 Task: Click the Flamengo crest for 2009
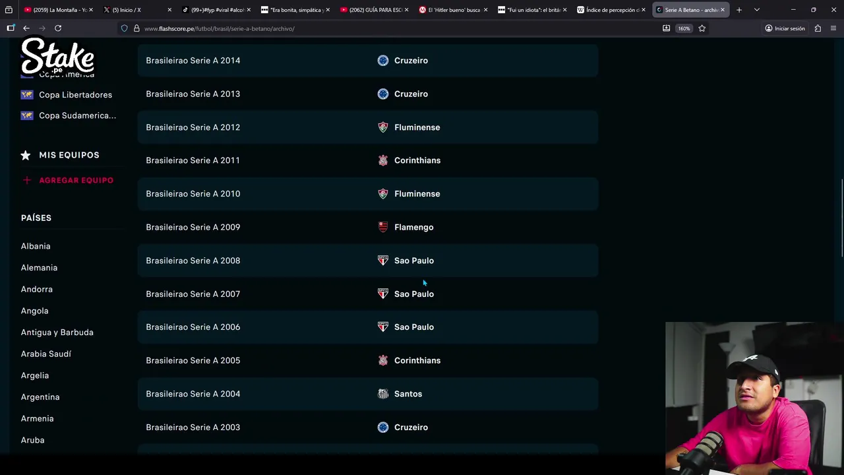point(383,227)
